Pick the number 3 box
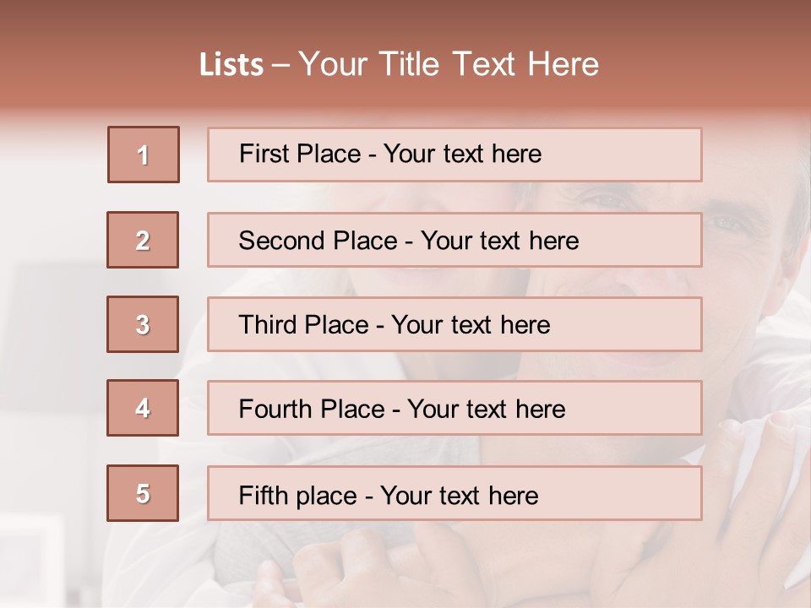 click(143, 324)
